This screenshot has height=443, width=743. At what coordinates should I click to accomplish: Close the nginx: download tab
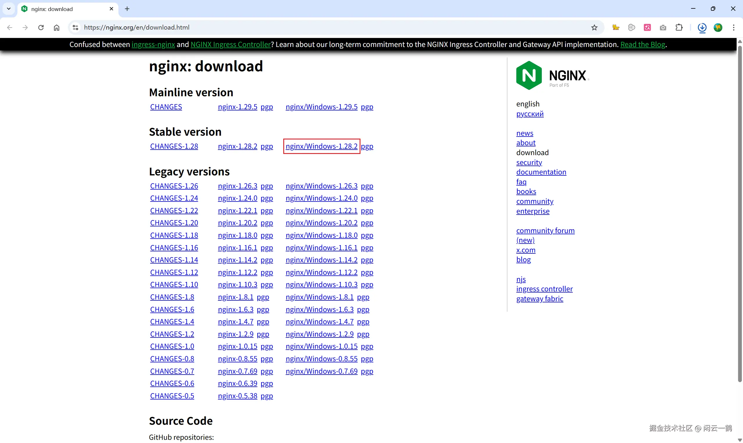coord(111,9)
